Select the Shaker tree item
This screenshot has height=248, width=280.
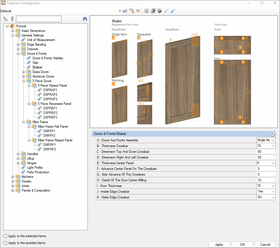37,67
